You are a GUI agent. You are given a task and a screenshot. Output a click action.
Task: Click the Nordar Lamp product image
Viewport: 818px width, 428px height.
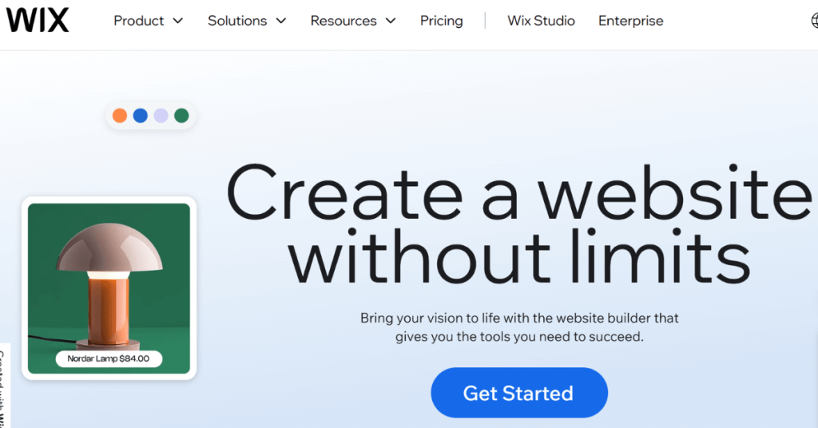pyautogui.click(x=109, y=288)
